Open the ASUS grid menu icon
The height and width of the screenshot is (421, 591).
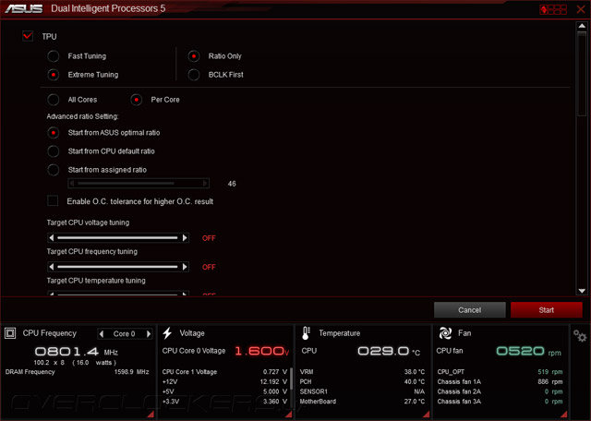click(553, 9)
